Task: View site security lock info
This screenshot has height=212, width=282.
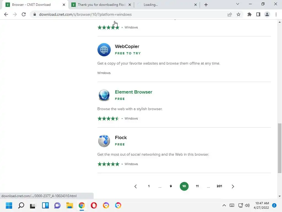Action: click(35, 14)
